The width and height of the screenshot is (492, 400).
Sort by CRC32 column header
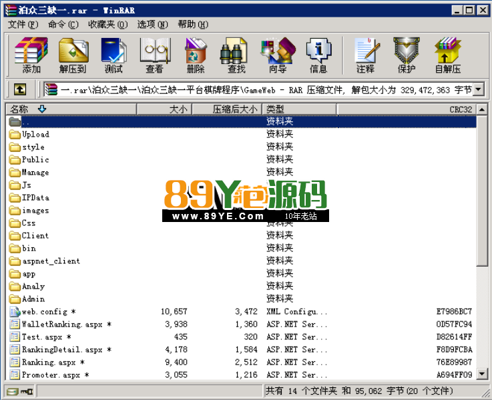click(x=407, y=109)
